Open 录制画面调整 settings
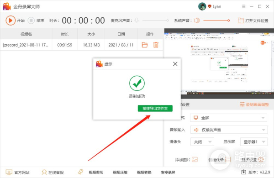274x178 pixels. (254, 105)
